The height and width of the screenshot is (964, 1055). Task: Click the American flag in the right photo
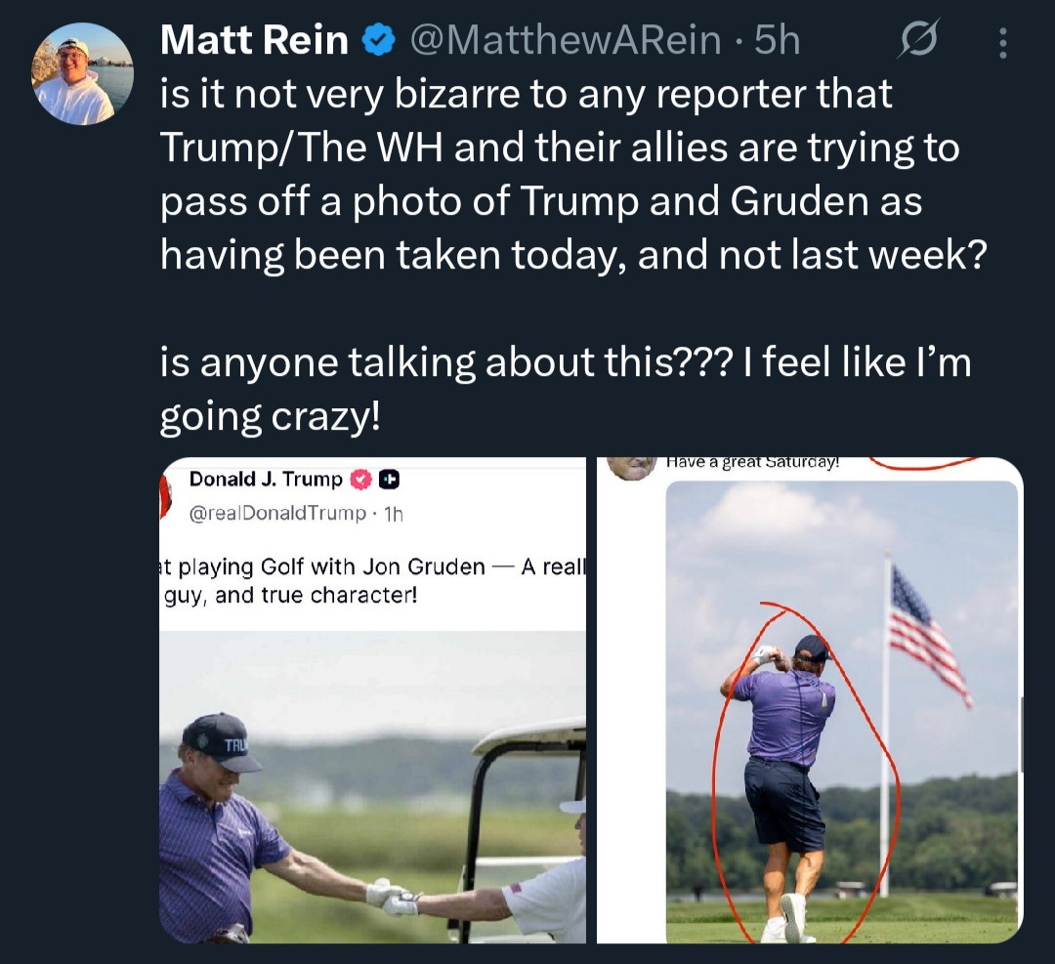pos(929,636)
